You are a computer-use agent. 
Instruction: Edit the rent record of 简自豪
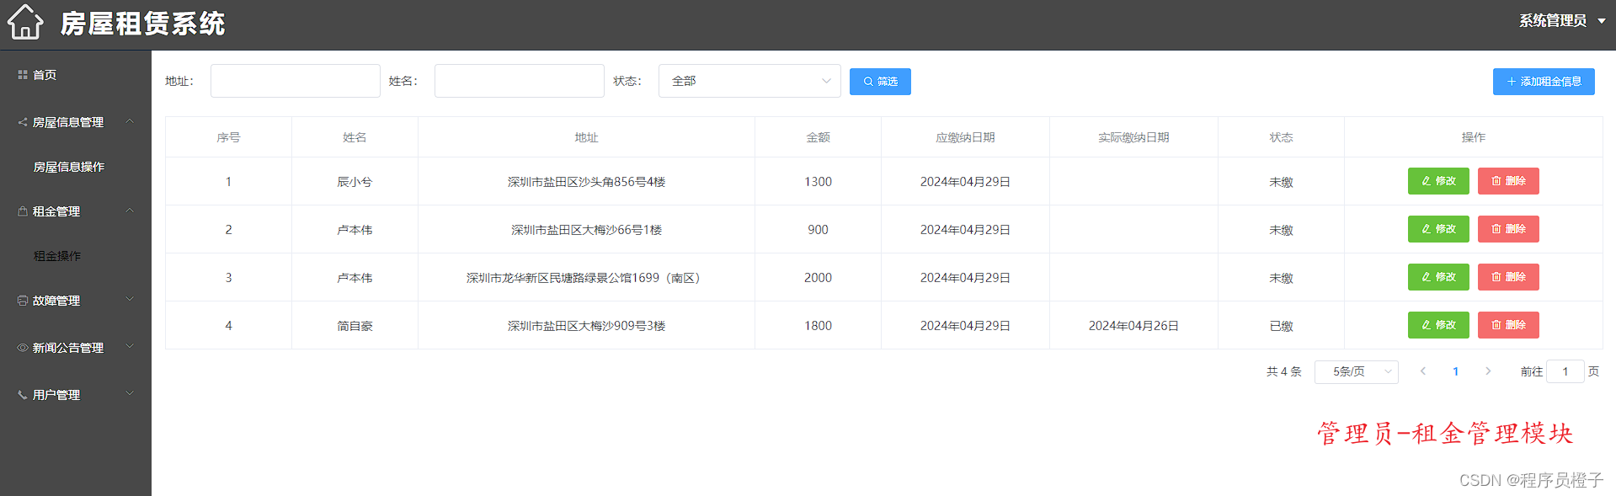pos(1438,325)
